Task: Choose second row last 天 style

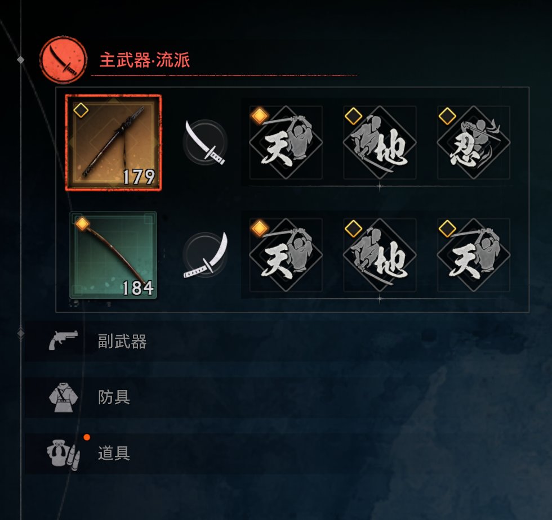Action: 474,255
